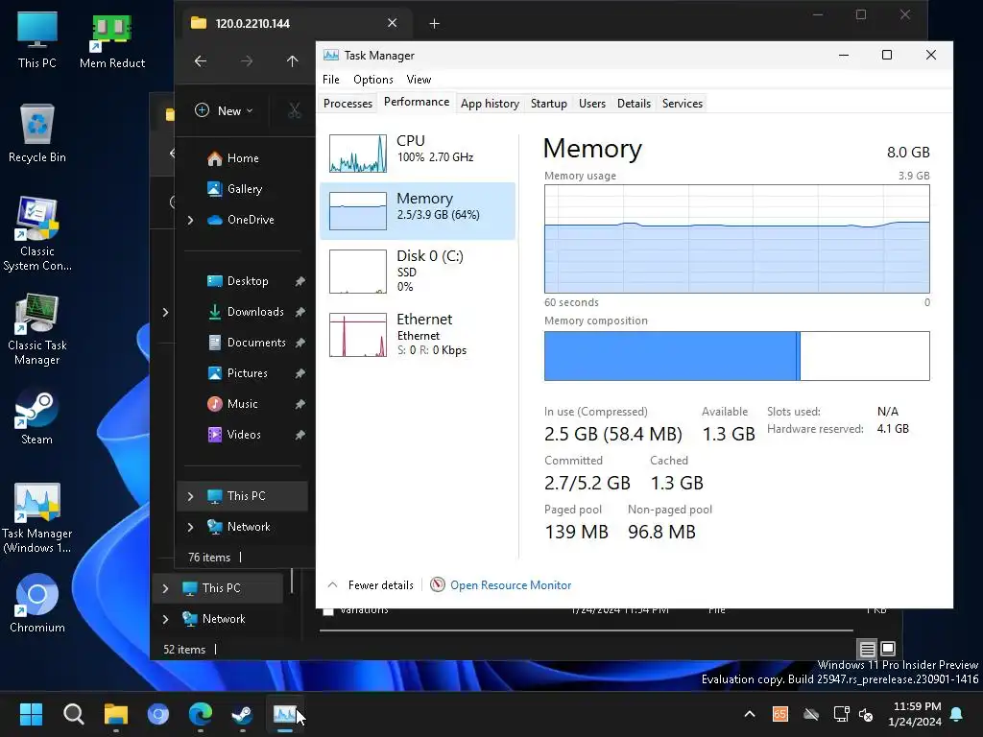Switch to Services tab
The height and width of the screenshot is (737, 983).
pos(683,104)
